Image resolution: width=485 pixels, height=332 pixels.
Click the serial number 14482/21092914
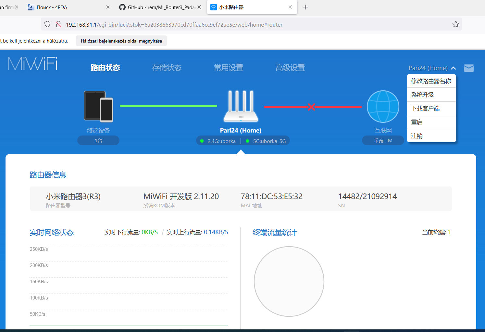tap(367, 197)
